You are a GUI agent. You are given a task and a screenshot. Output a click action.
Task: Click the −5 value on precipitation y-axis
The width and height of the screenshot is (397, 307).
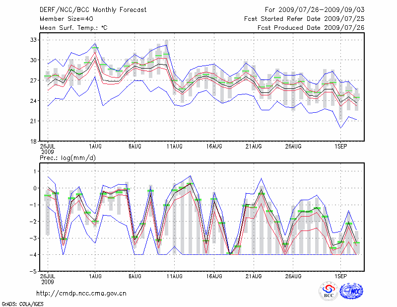32,271
